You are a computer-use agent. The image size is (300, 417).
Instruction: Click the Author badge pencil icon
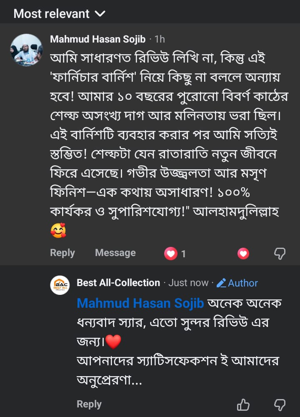(x=221, y=283)
